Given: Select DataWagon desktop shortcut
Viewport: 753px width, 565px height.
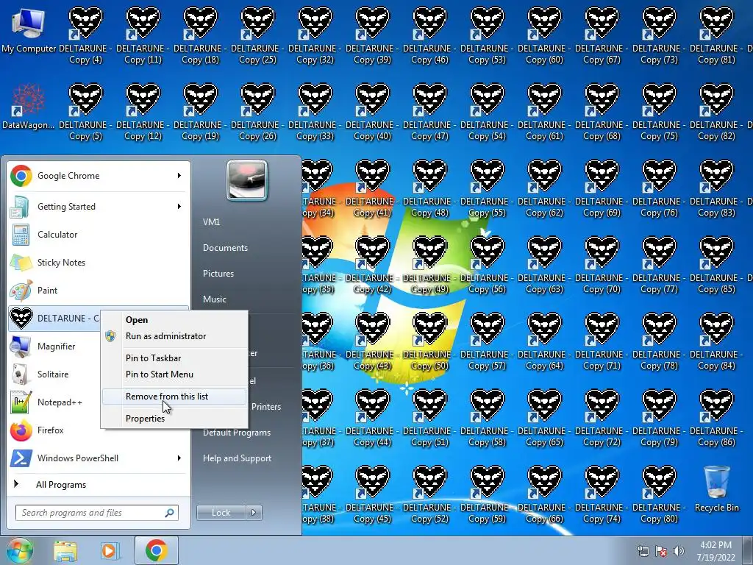Looking at the screenshot, I should (x=29, y=107).
